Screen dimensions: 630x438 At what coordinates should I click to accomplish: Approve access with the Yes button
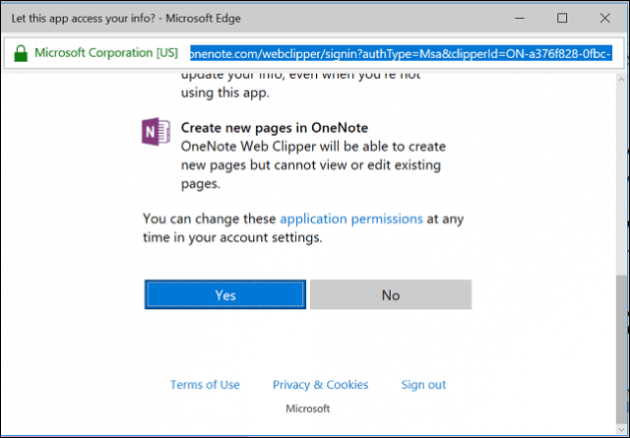coord(225,294)
